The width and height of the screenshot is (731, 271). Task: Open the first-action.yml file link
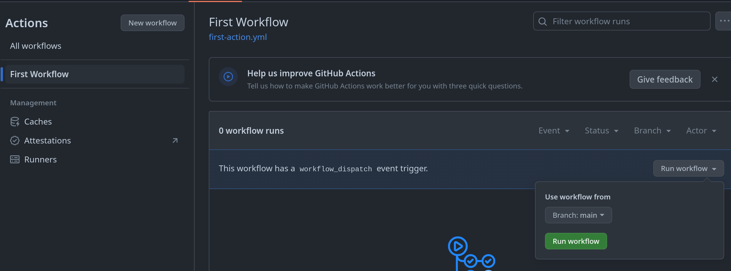[238, 37]
